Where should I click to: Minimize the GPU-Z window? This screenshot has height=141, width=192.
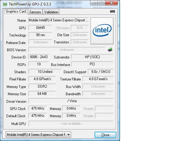(x=94, y=3)
